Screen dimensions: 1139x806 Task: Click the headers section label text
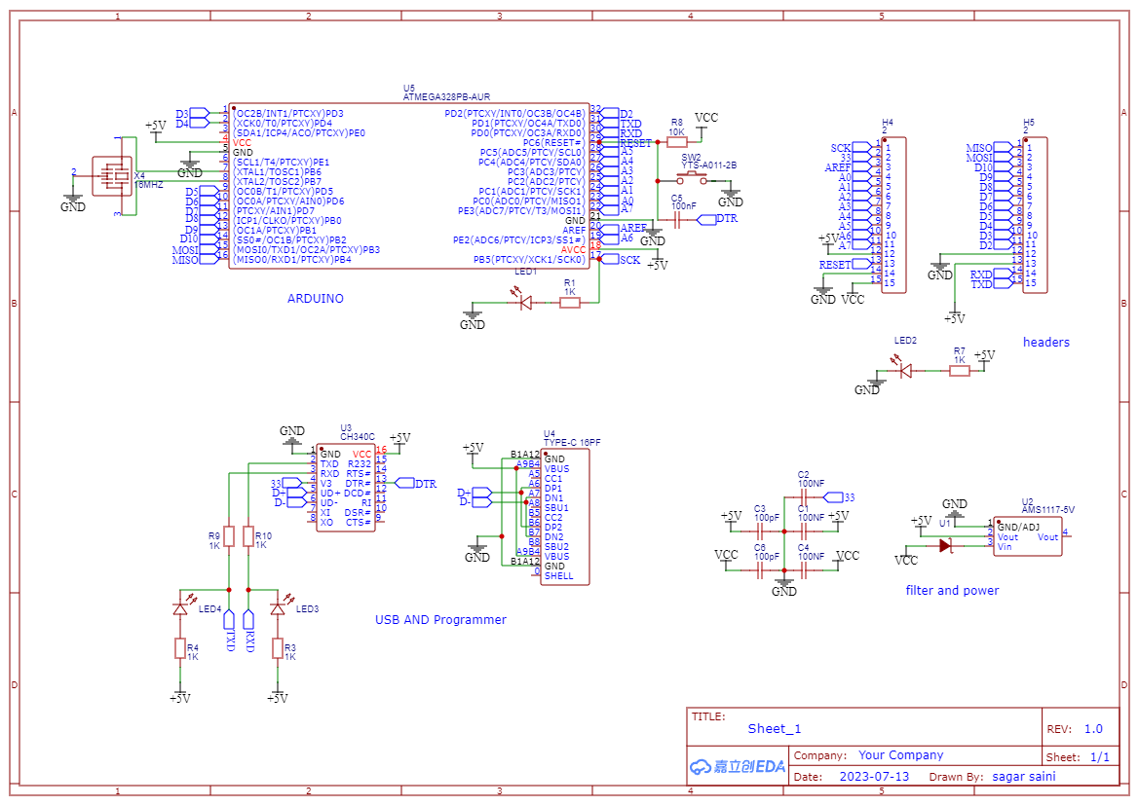pos(1046,343)
